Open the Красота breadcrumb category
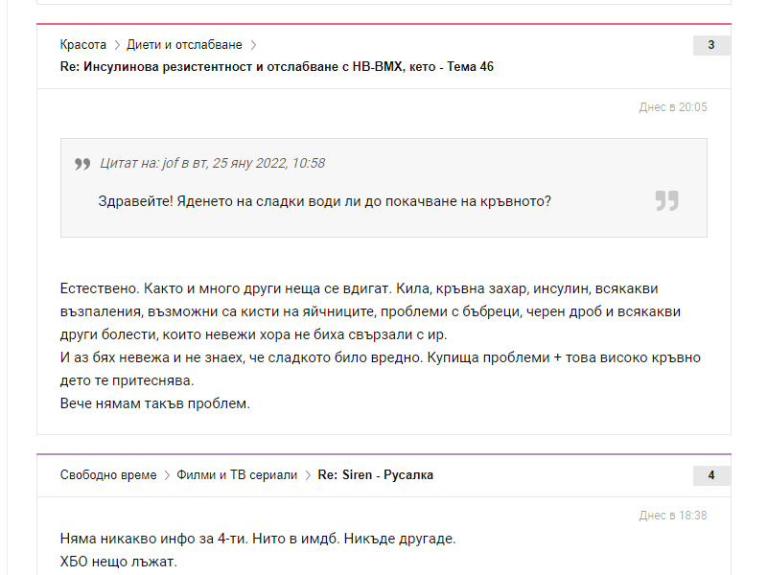 pos(82,45)
